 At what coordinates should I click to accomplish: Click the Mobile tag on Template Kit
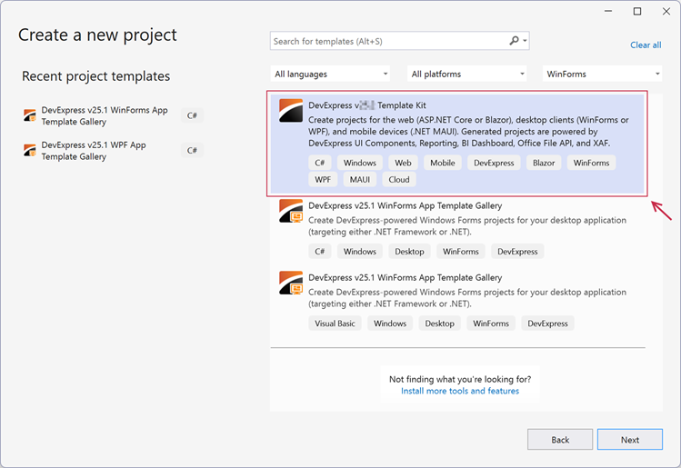tap(443, 163)
